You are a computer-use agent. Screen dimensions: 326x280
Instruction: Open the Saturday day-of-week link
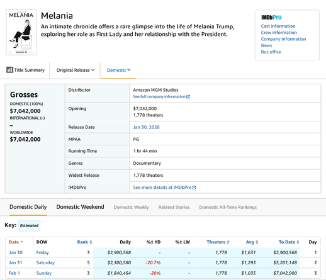click(x=45, y=262)
